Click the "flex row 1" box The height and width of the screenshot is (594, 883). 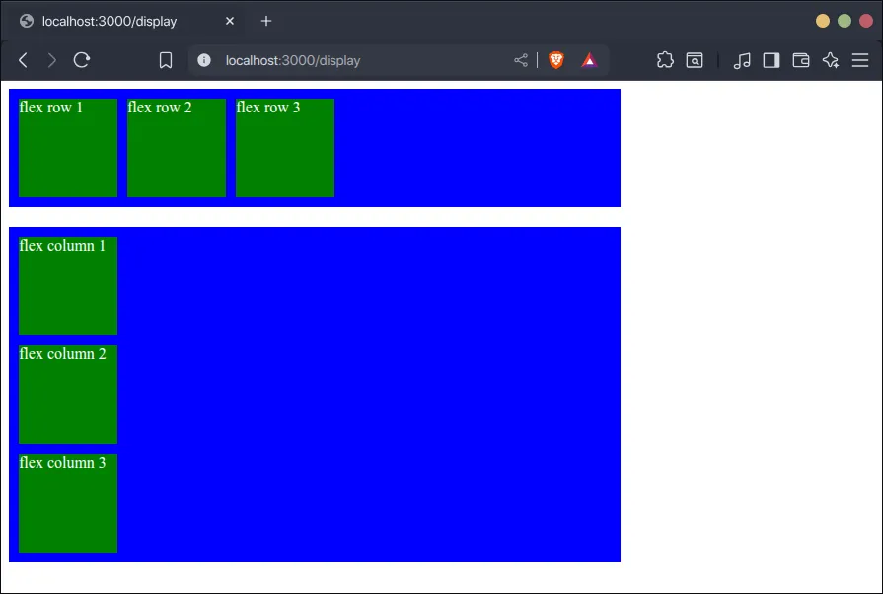click(x=68, y=148)
